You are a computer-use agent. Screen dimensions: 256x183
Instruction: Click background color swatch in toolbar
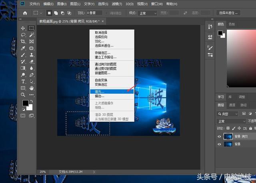point(30,109)
